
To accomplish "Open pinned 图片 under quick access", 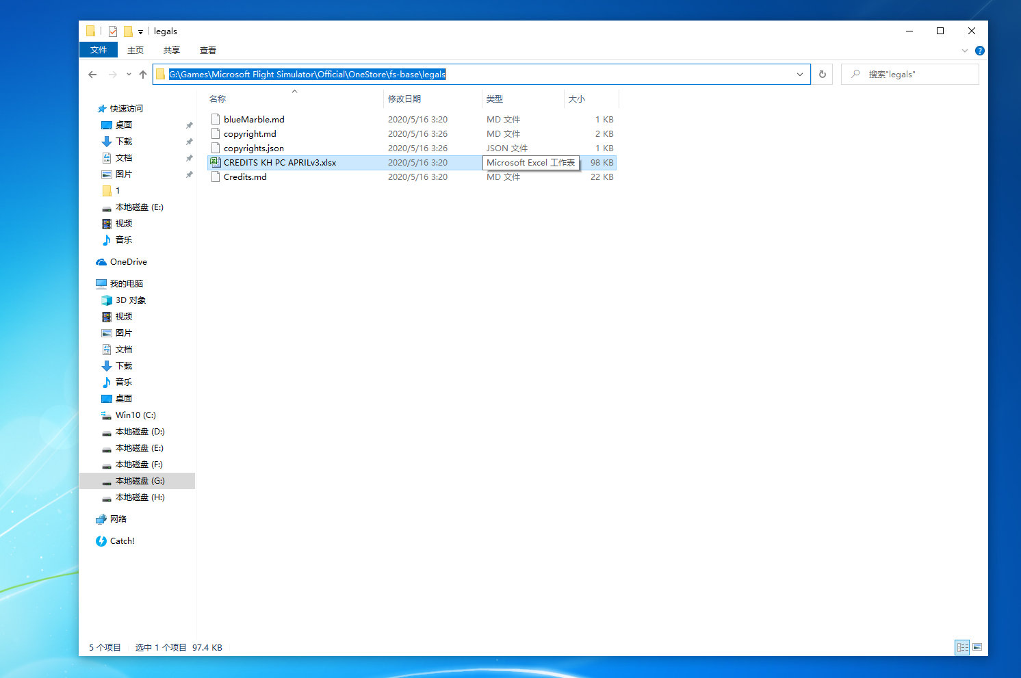I will pos(124,174).
